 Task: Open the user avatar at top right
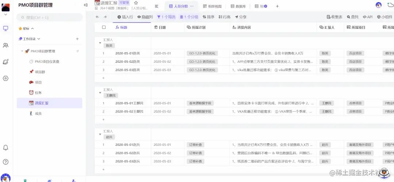tap(378, 5)
